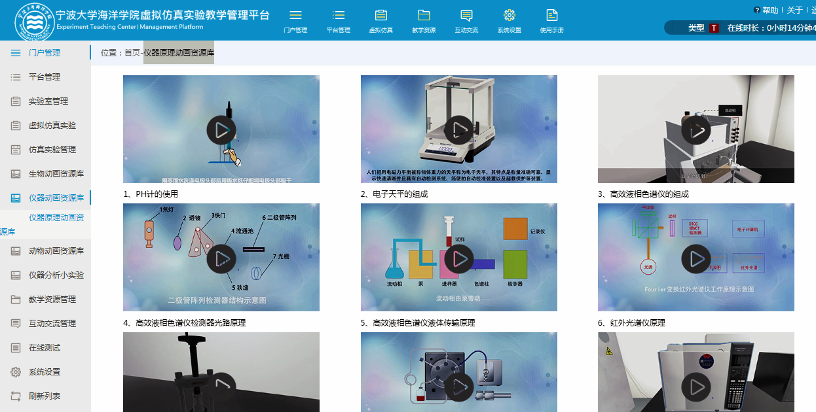Click the 关于 link in the header
The width and height of the screenshot is (816, 412).
pos(794,10)
